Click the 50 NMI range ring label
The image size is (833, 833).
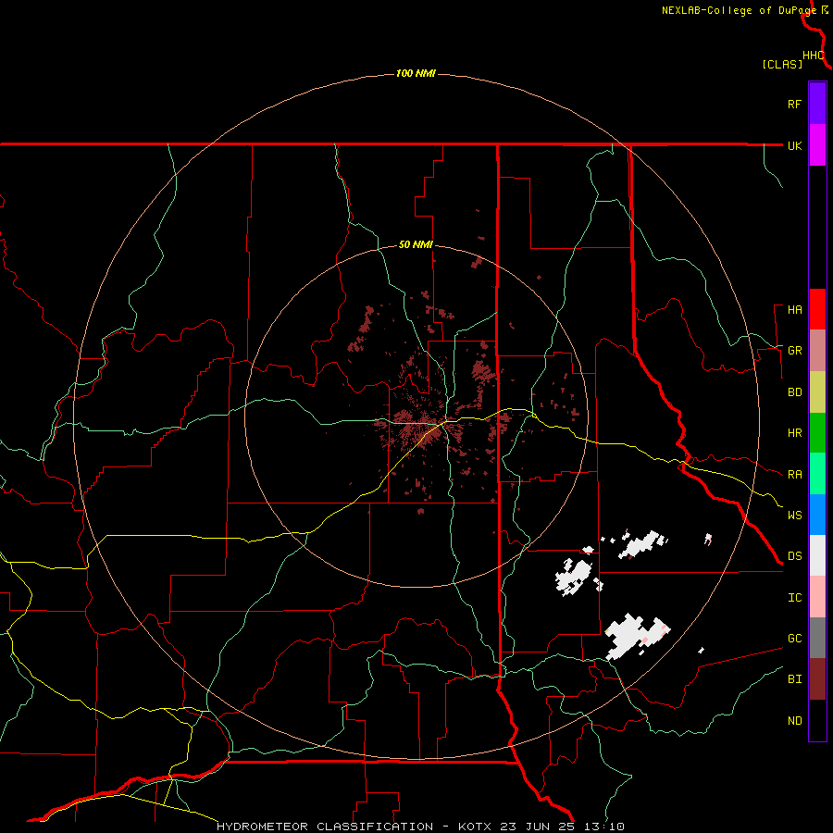[x=416, y=245]
